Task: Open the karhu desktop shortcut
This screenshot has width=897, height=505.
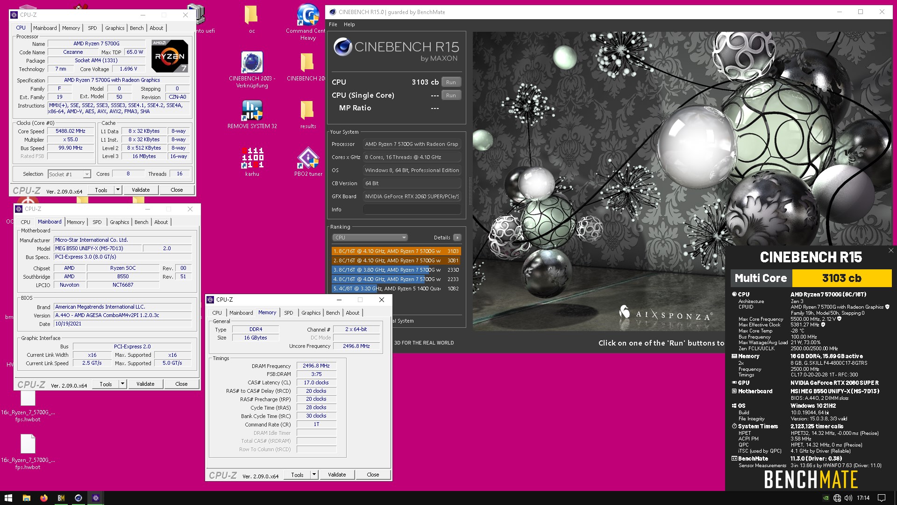Action: pos(252,162)
